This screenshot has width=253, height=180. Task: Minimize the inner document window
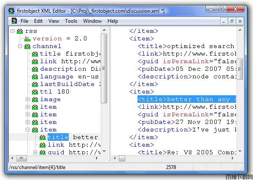[x=223, y=21]
